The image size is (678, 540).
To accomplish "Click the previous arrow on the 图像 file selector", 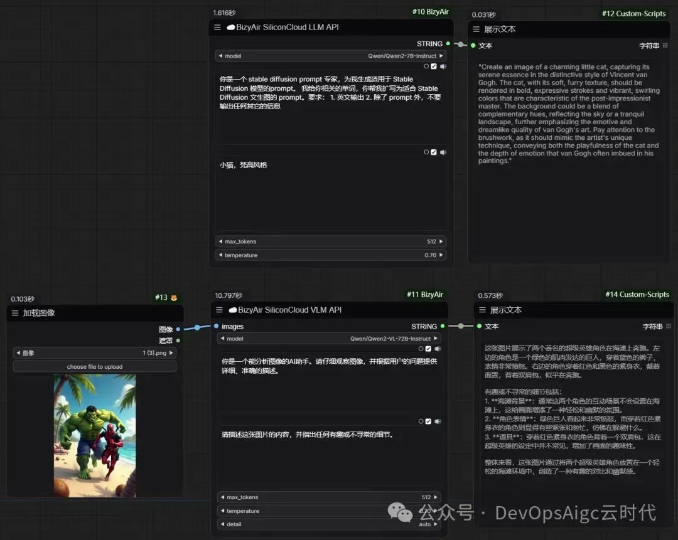I will tap(18, 353).
